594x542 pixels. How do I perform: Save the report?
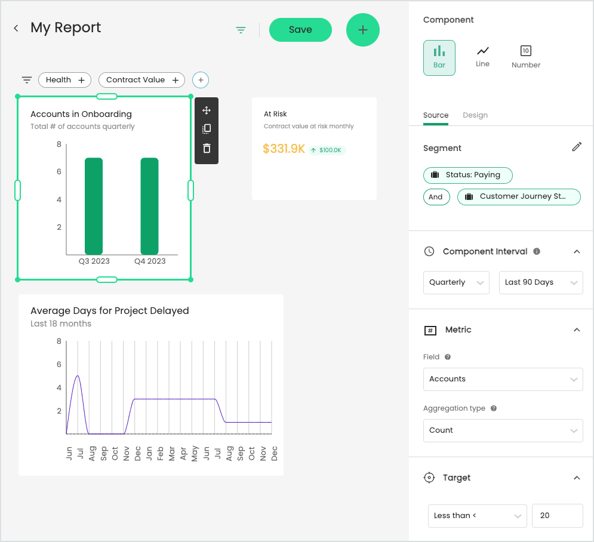click(300, 30)
